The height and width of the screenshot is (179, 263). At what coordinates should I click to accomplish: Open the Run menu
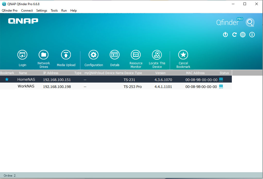click(64, 11)
